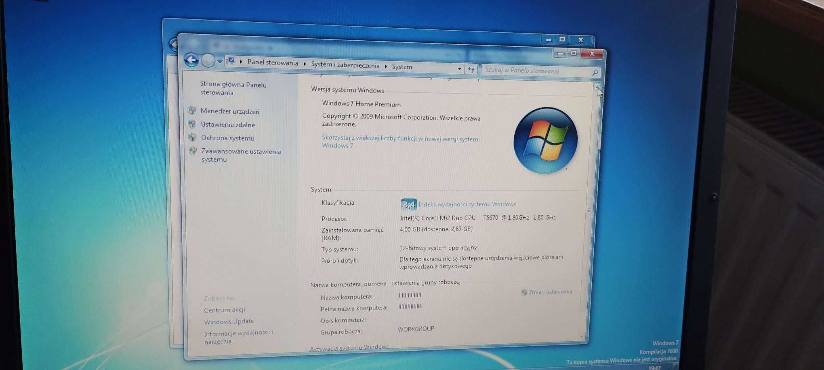Click shield icon beside 'Menedżer urządzeń'
824x370 pixels.
pyautogui.click(x=192, y=110)
